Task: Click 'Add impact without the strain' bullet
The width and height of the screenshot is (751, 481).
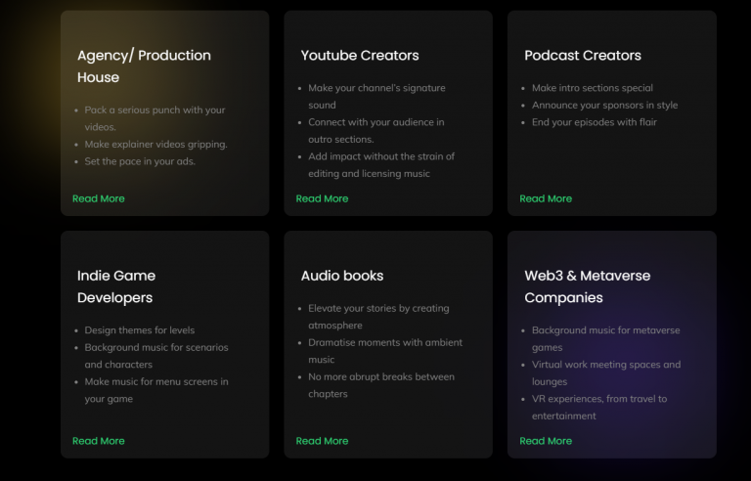Action: coord(381,165)
